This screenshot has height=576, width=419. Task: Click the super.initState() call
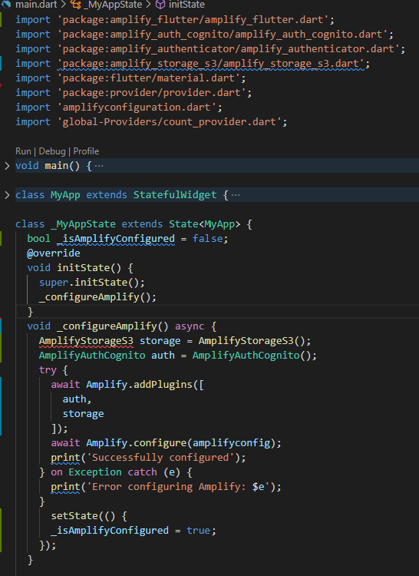[x=92, y=283]
